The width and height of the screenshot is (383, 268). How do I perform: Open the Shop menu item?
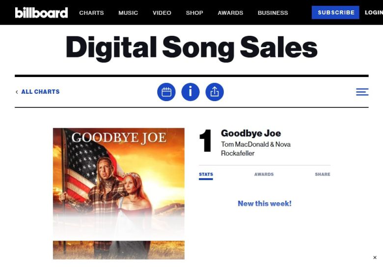pyautogui.click(x=194, y=13)
